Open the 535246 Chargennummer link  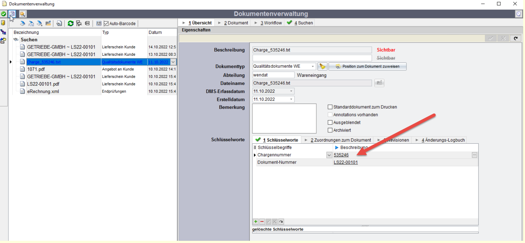tap(341, 155)
